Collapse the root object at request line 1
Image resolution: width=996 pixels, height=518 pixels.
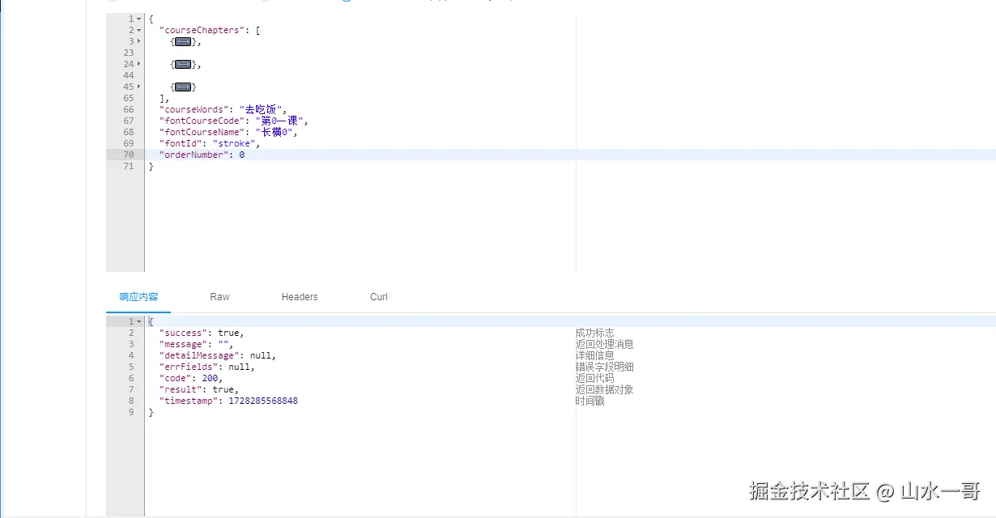tap(139, 19)
